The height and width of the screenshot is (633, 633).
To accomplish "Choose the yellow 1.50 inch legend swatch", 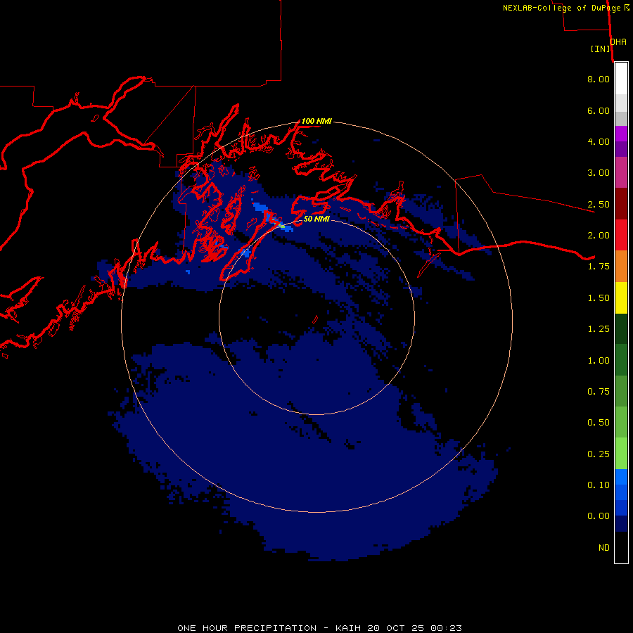I will [621, 298].
